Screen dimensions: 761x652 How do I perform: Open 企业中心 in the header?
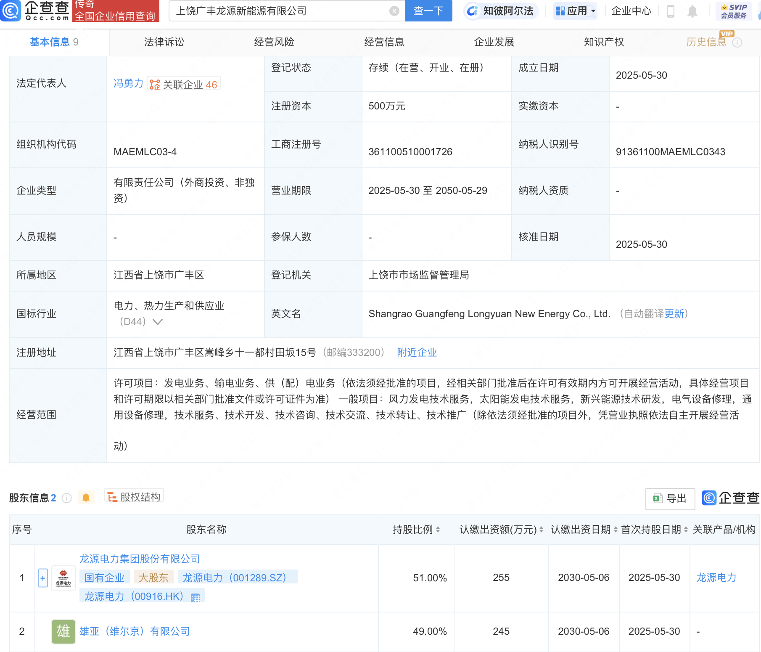631,11
